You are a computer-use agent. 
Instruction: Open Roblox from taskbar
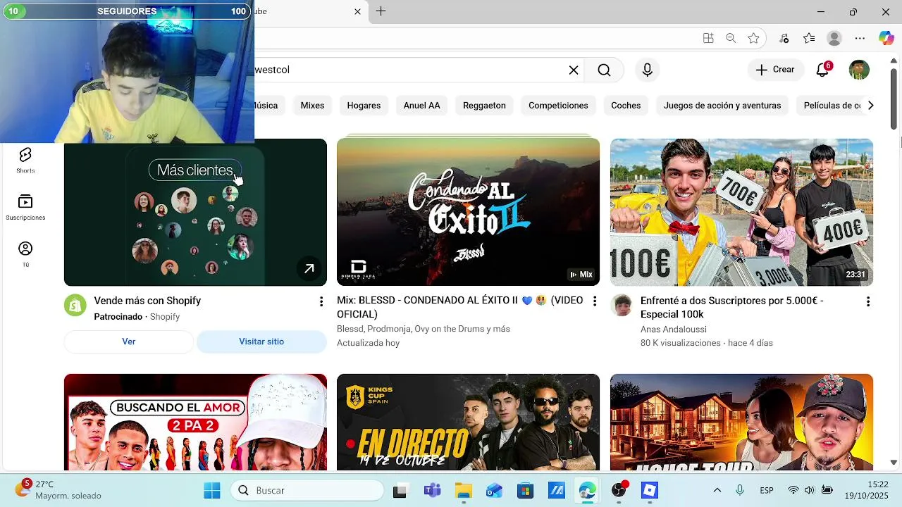point(650,490)
